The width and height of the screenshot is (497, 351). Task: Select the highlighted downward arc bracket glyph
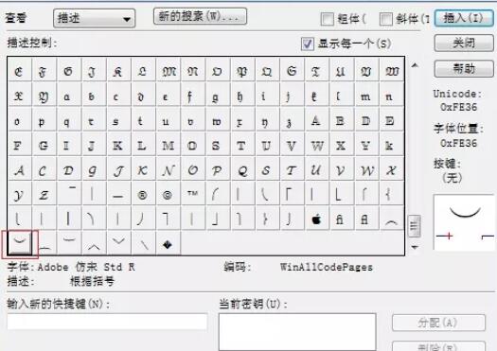pos(20,243)
